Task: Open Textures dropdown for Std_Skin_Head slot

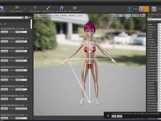Action: (x=4, y=41)
